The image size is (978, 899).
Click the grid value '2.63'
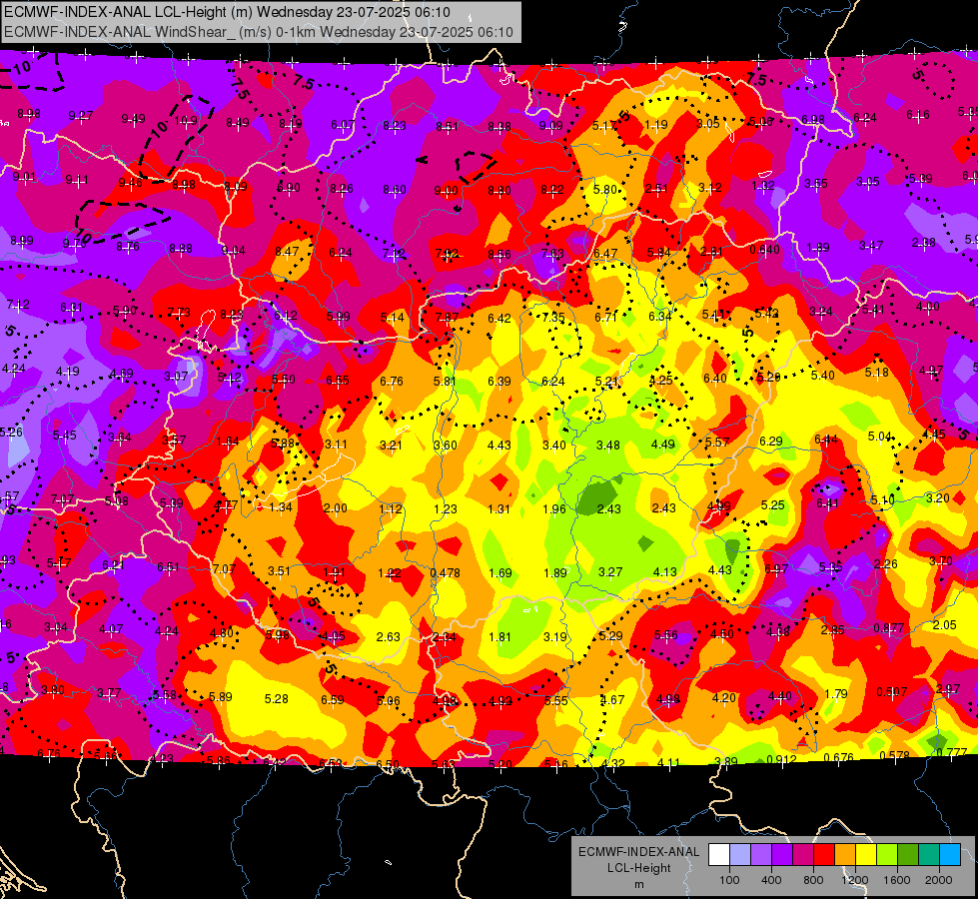388,636
